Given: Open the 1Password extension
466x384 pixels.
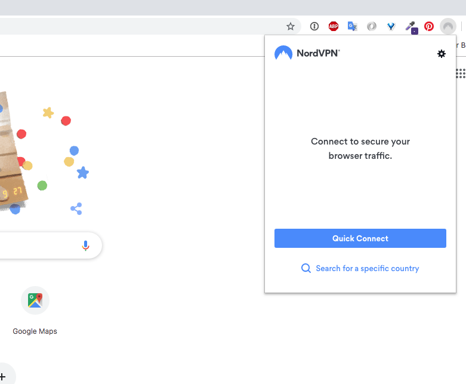Looking at the screenshot, I should click(x=314, y=26).
